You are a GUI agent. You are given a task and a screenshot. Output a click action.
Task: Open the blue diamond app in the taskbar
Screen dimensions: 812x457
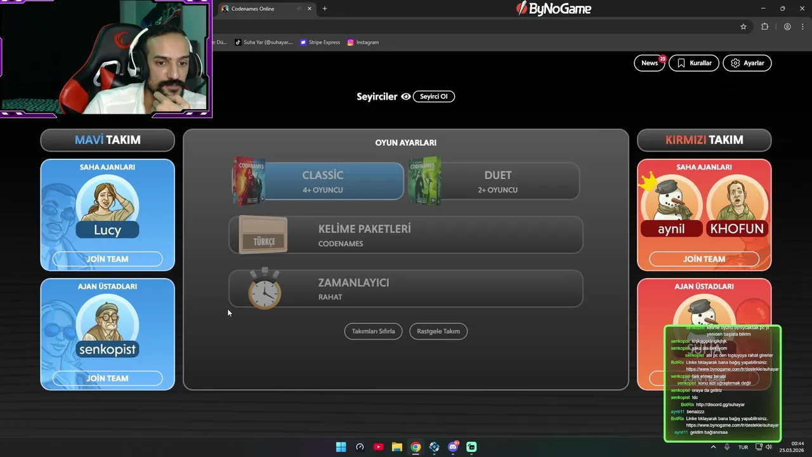click(435, 447)
